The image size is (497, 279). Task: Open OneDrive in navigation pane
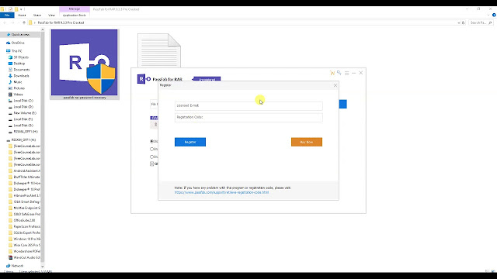(18, 43)
